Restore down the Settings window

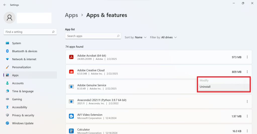243,3
